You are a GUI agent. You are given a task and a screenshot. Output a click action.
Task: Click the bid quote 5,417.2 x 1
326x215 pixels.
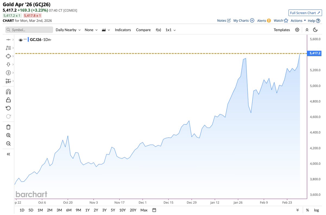(x=12, y=15)
